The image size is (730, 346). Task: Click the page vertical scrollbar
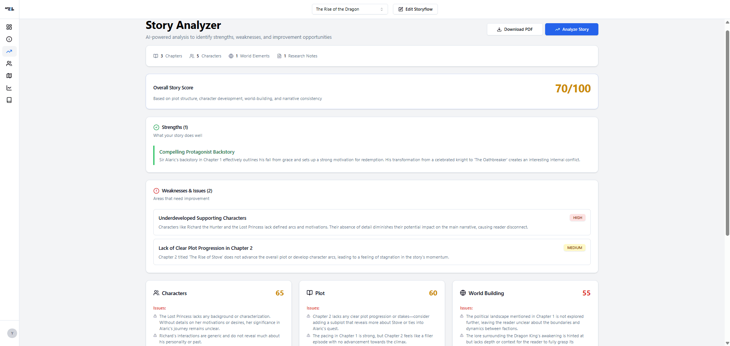727,133
